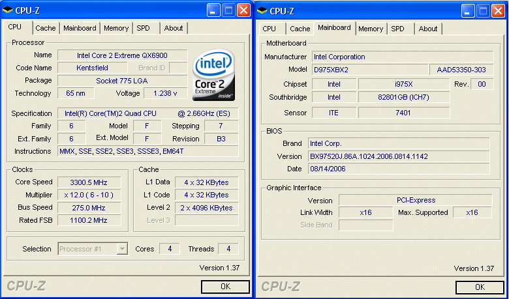
Task: Click the ITE sensor brand value
Action: coord(333,113)
